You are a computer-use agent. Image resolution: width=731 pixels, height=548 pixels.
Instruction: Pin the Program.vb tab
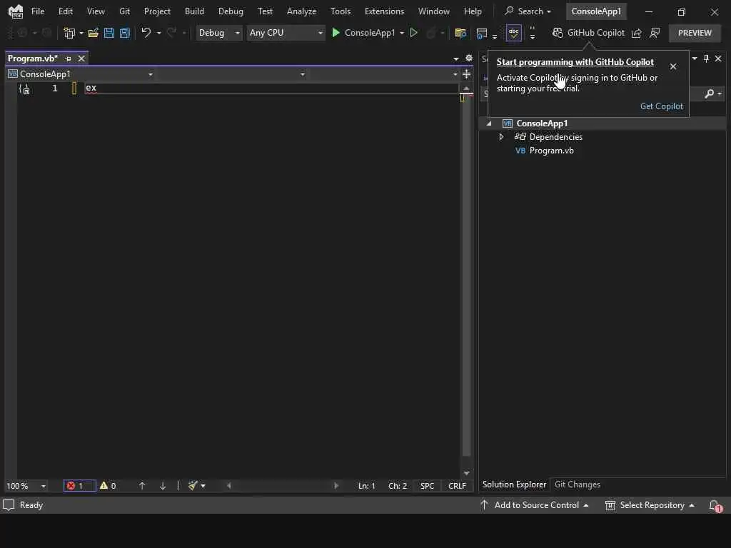[x=68, y=59]
